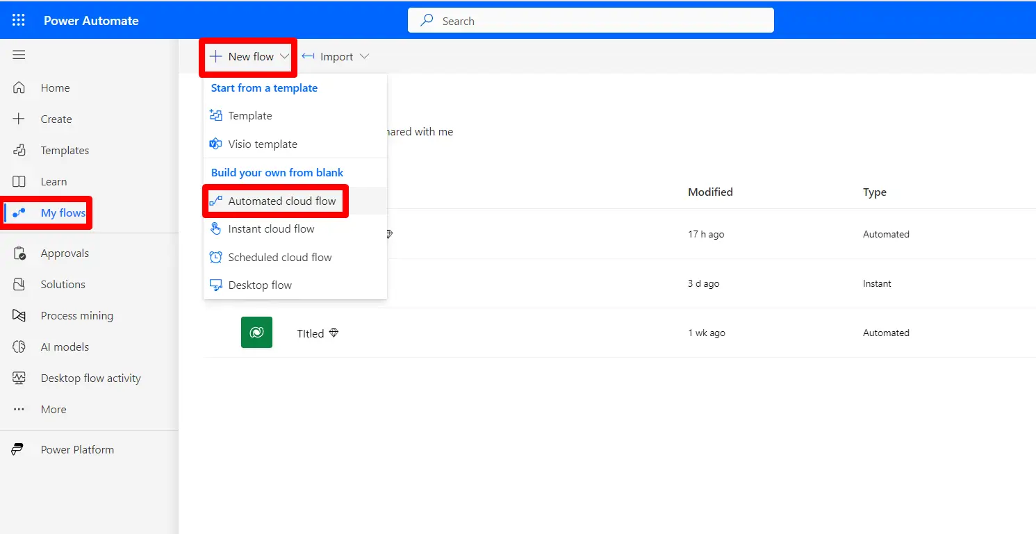This screenshot has width=1036, height=534.
Task: Click the My flows icon
Action: click(x=19, y=212)
